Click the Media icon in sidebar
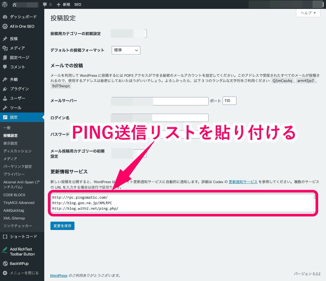The width and height of the screenshot is (326, 281). pyautogui.click(x=5, y=48)
